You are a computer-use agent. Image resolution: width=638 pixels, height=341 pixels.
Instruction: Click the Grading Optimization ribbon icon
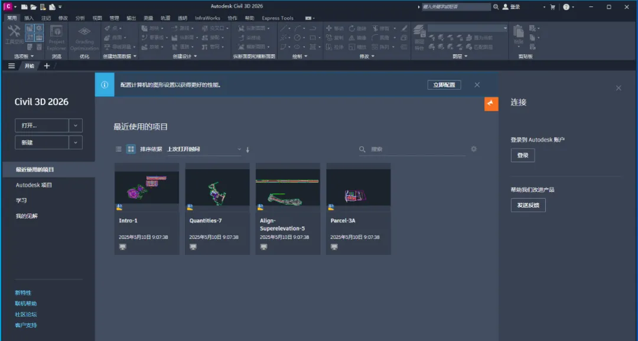coord(84,32)
